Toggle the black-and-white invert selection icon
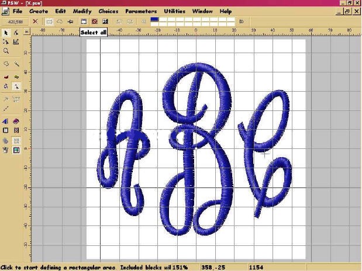The image size is (362, 271). click(105, 22)
